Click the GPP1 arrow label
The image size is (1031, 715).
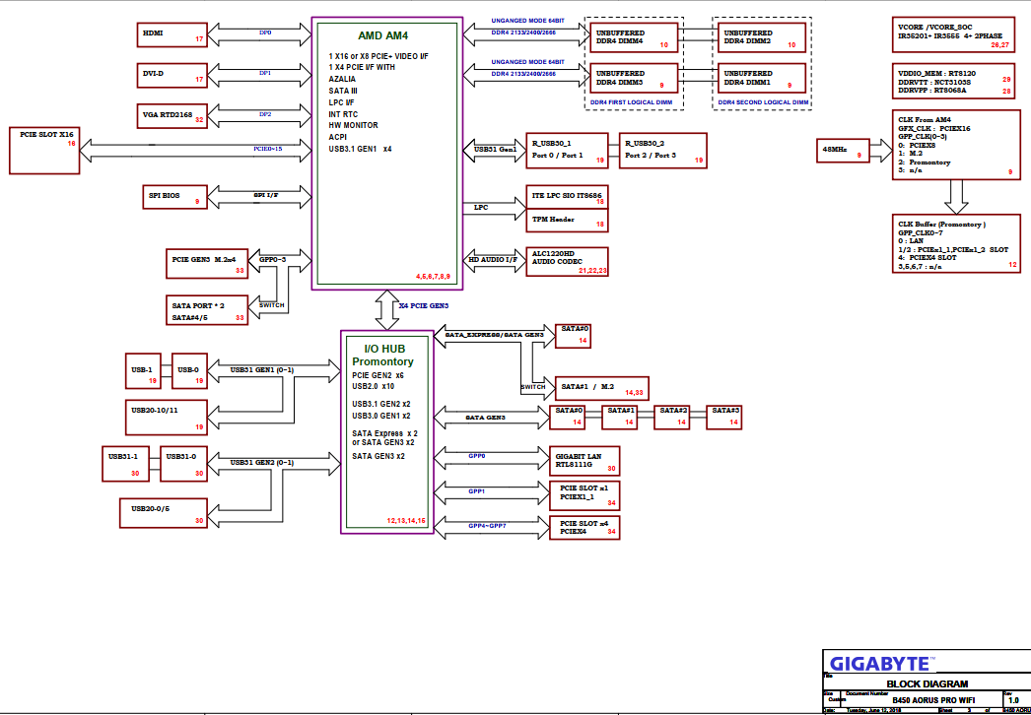(477, 490)
